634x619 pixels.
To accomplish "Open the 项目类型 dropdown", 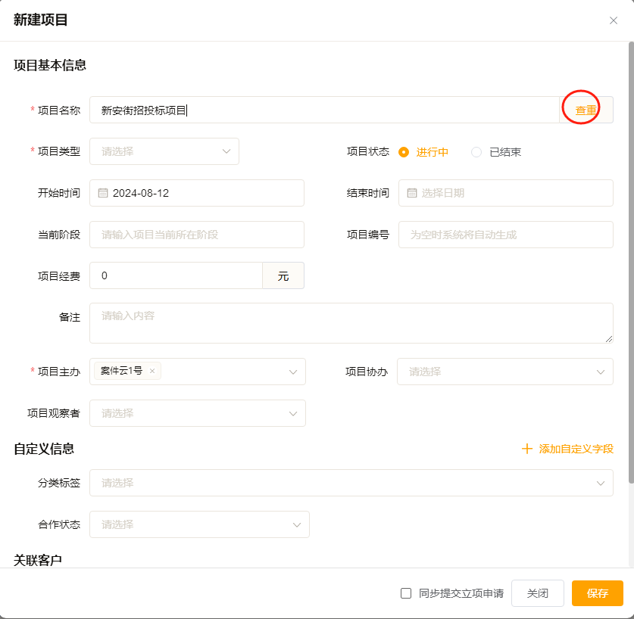I will tap(164, 151).
